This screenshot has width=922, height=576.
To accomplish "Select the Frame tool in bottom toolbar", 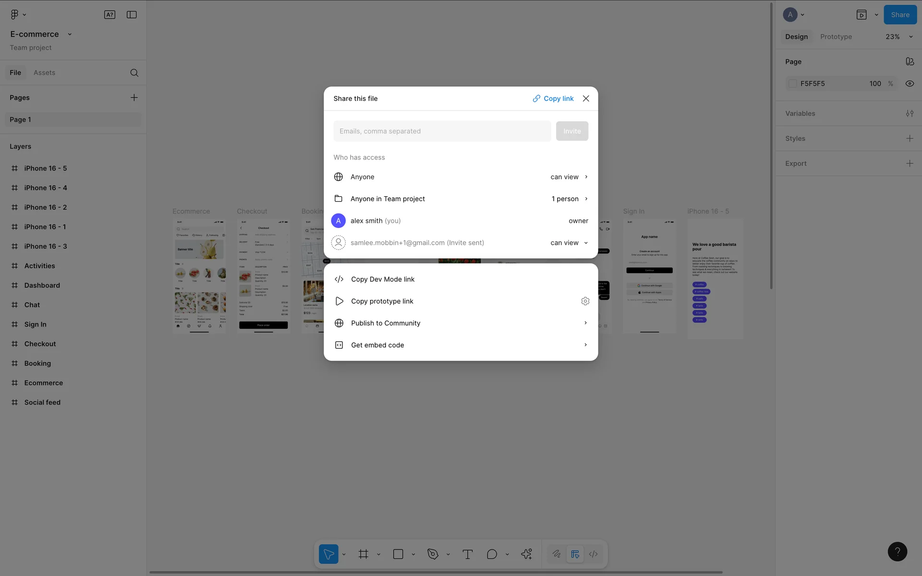I will 363,554.
